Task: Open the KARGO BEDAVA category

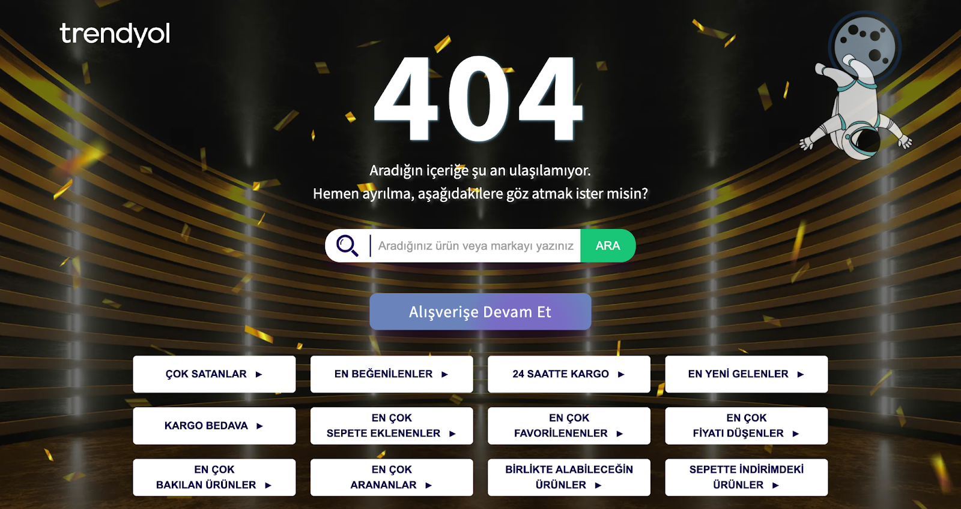Action: coord(214,426)
